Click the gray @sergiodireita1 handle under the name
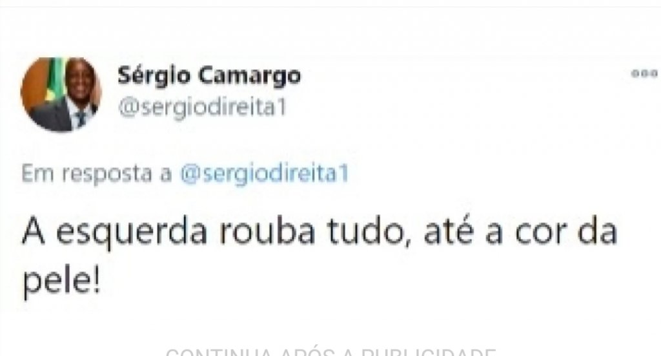This screenshot has width=661, height=356. (x=202, y=108)
